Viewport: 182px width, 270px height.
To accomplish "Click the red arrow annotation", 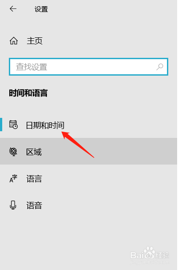I will [78, 144].
